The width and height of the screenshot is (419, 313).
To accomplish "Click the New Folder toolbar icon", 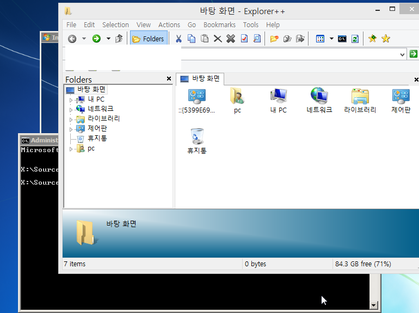I will 274,39.
